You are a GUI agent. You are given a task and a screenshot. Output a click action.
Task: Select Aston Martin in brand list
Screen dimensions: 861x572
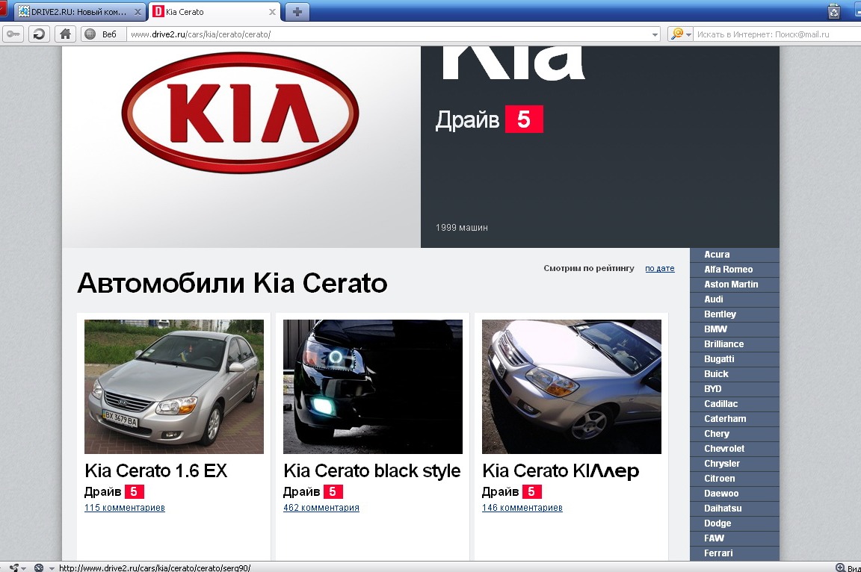pyautogui.click(x=734, y=284)
